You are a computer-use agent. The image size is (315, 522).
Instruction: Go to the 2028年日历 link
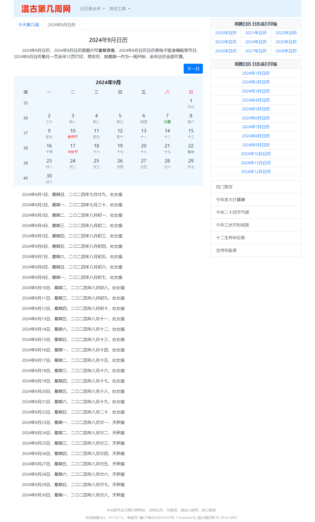pos(286,51)
